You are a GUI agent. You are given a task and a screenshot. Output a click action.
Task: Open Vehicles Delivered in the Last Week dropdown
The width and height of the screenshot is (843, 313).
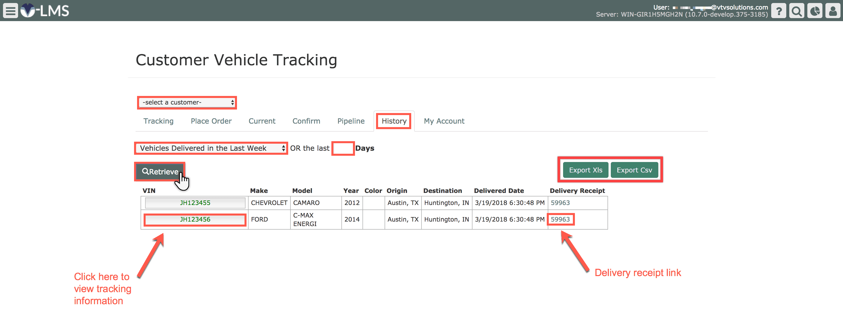(211, 148)
